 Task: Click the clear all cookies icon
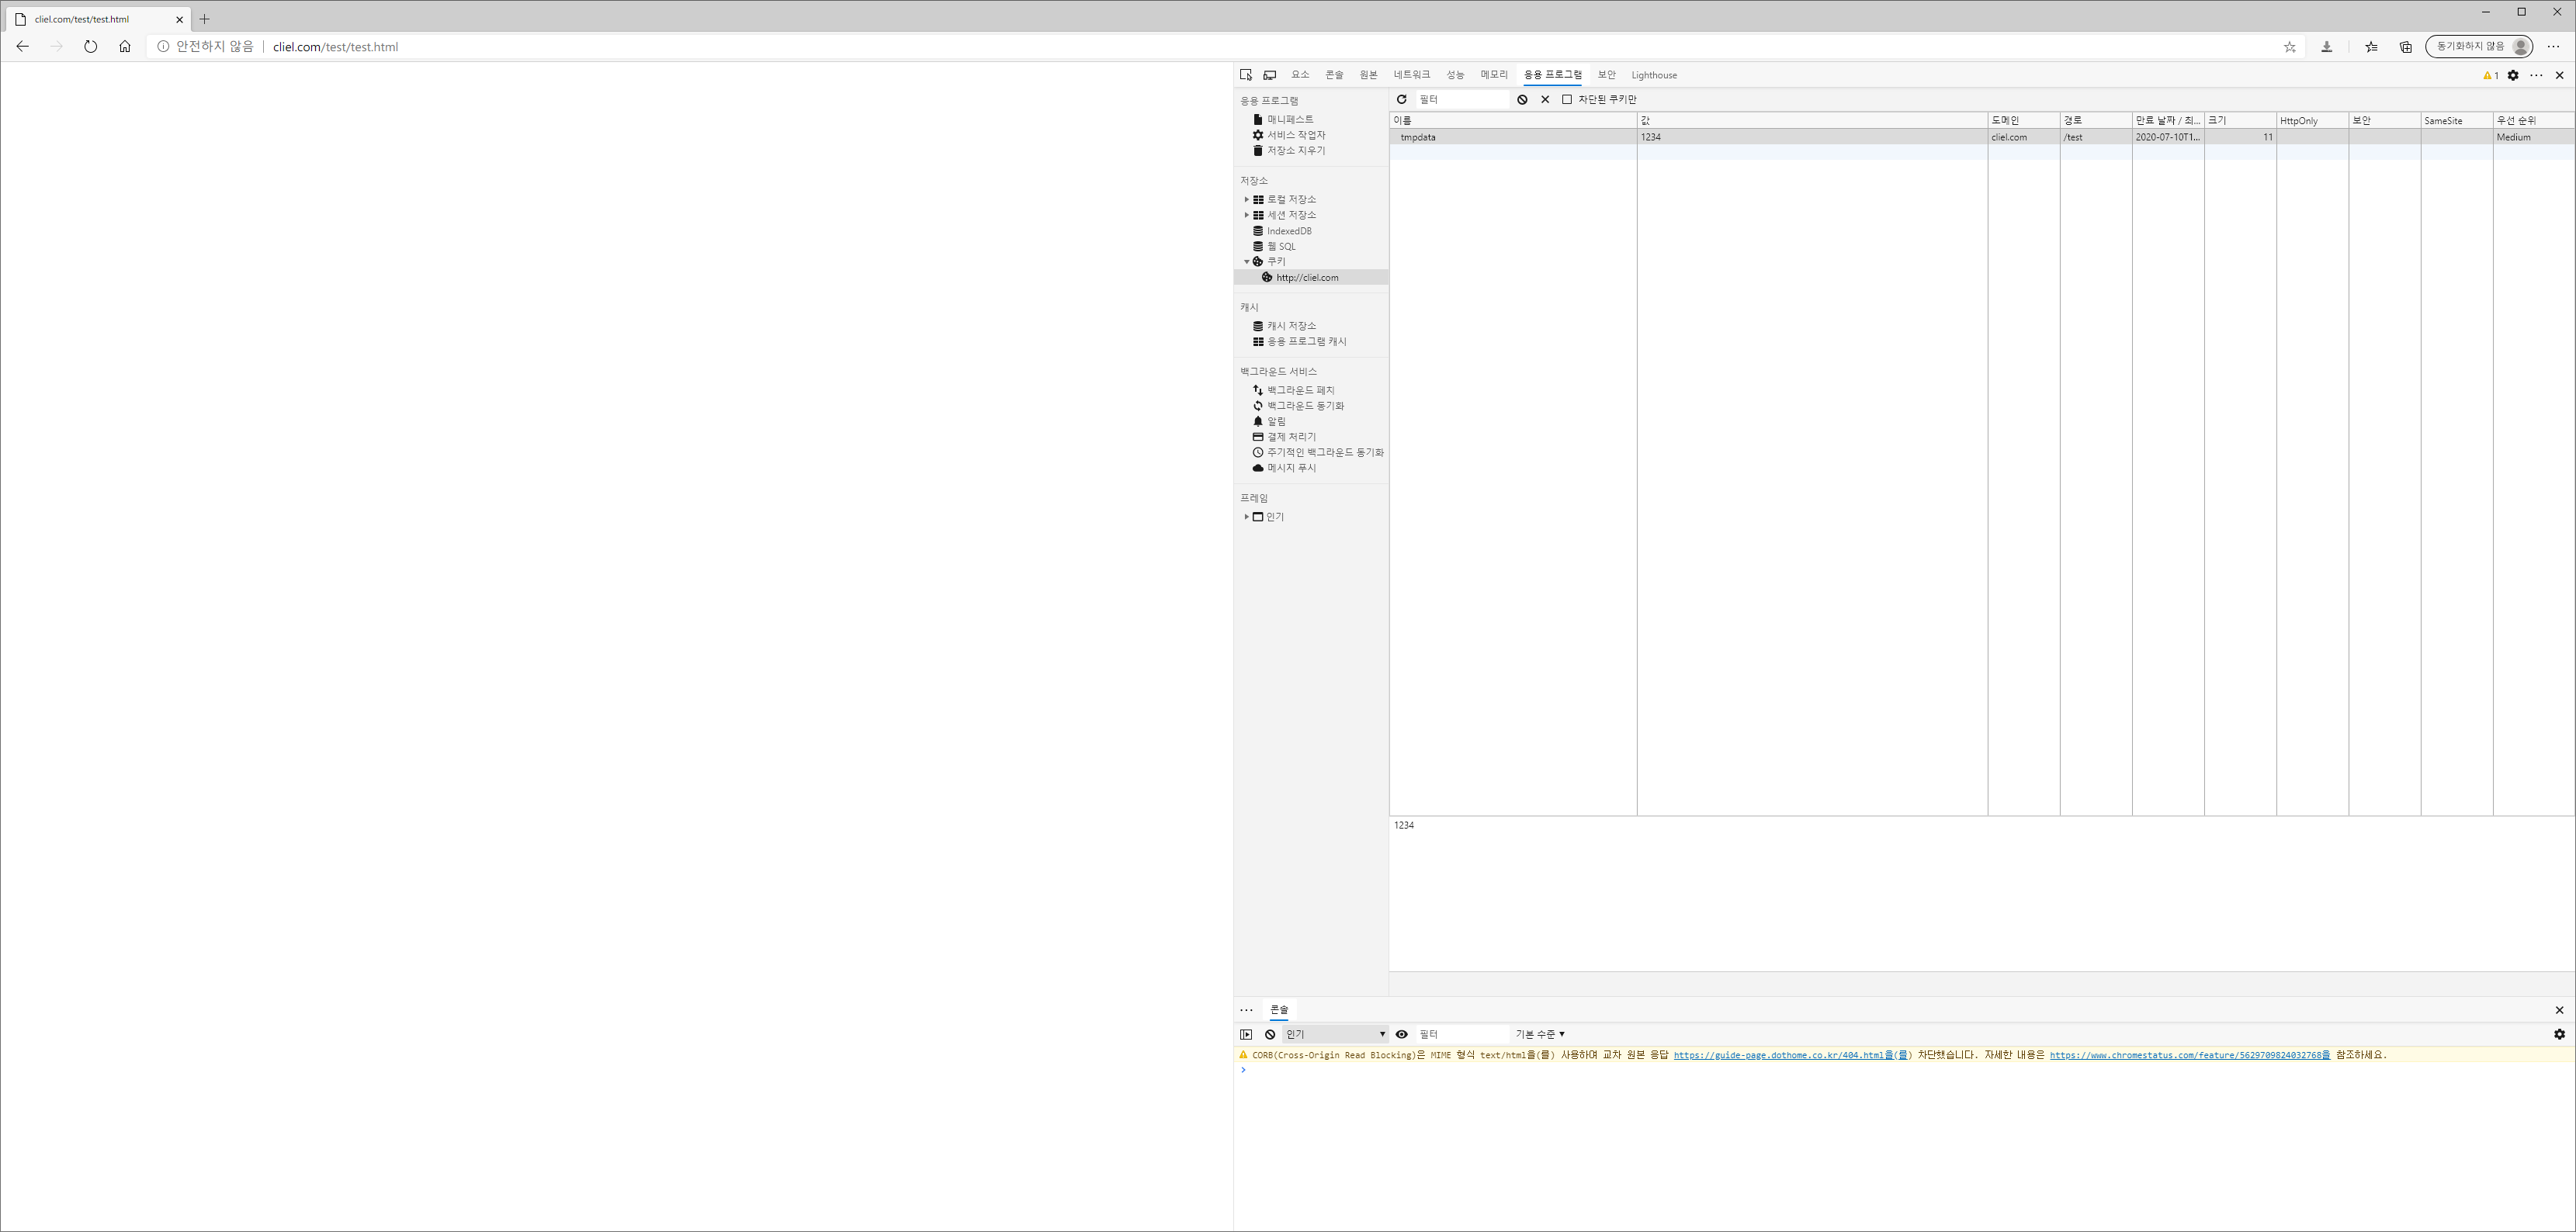click(x=1522, y=99)
